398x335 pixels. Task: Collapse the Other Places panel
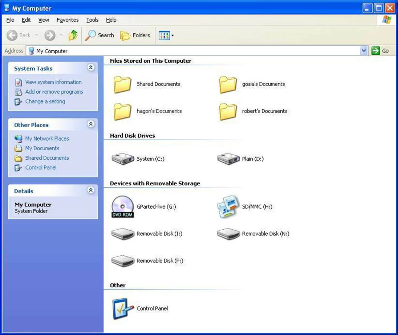(x=91, y=124)
